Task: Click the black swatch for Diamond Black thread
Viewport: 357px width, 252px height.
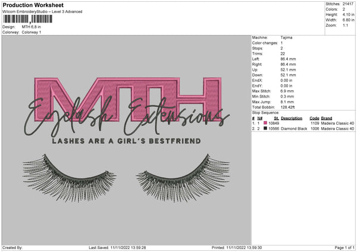Action: point(265,128)
